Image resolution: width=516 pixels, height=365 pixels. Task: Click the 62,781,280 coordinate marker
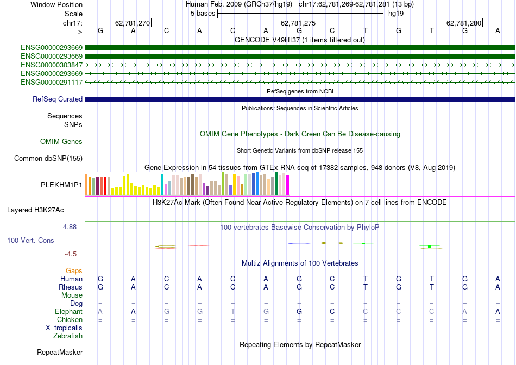pos(464,23)
